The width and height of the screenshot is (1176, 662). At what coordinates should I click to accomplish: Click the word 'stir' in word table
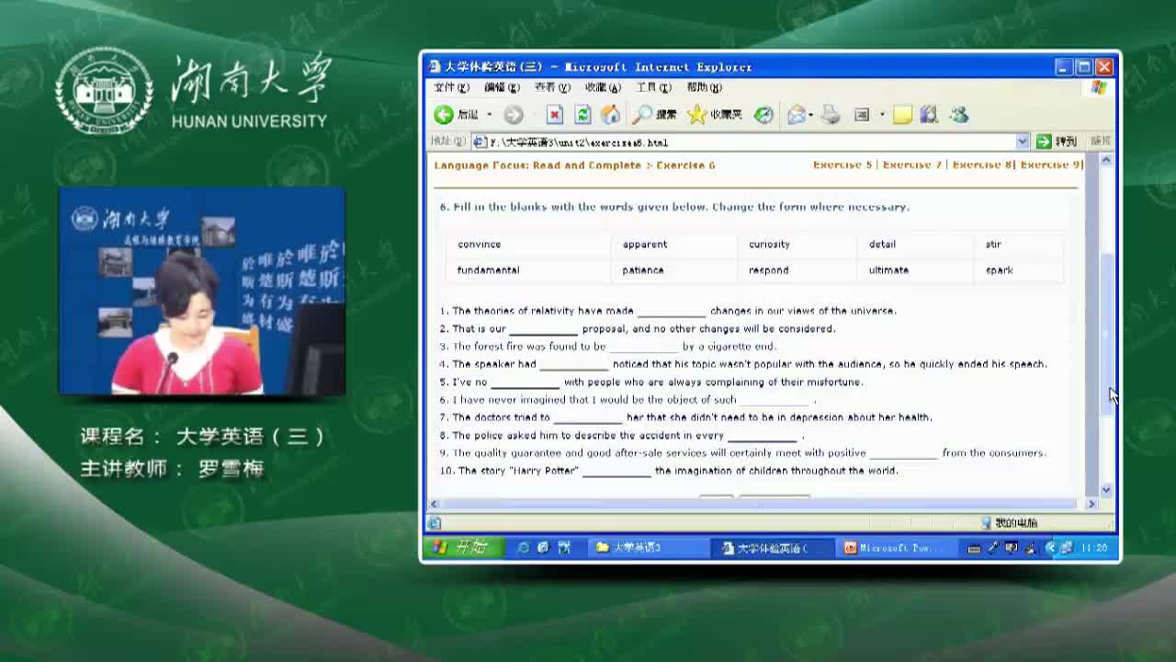(993, 245)
